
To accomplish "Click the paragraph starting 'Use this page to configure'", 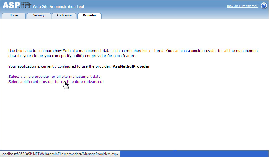I will pyautogui.click(x=133, y=53).
